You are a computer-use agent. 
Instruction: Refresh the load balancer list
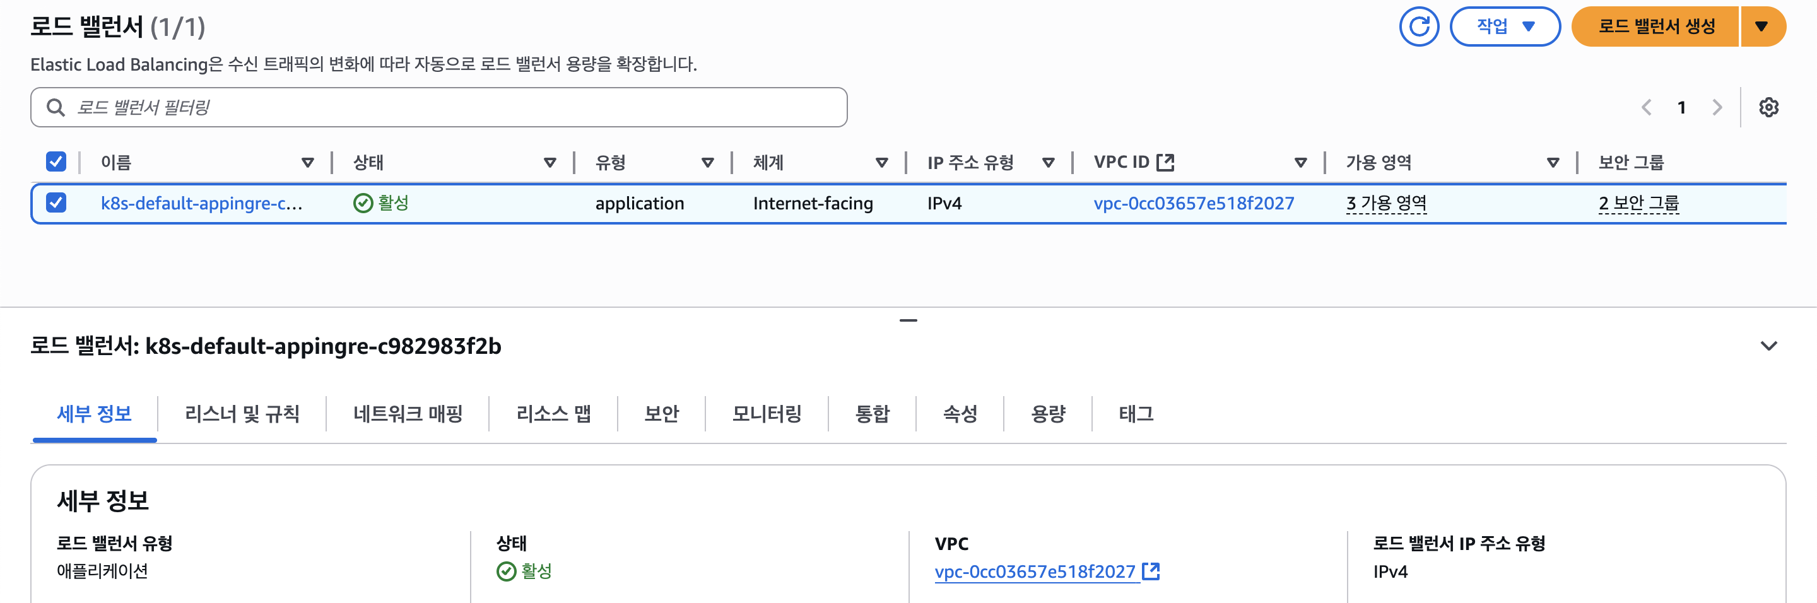point(1418,26)
